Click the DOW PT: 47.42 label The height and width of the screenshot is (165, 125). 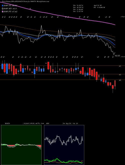click(x=10, y=11)
